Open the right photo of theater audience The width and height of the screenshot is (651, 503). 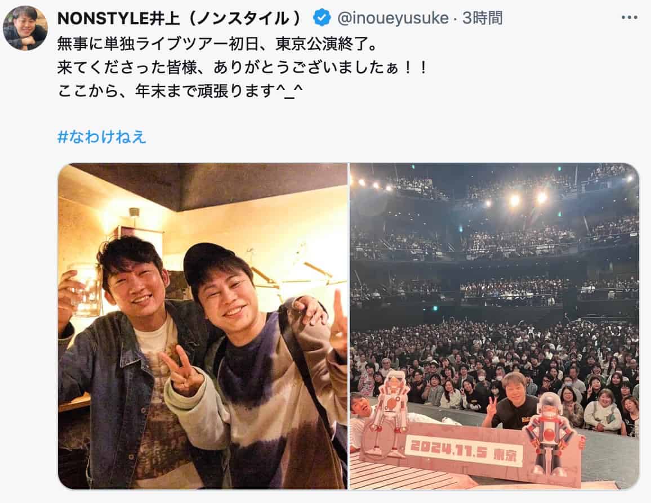pyautogui.click(x=494, y=326)
